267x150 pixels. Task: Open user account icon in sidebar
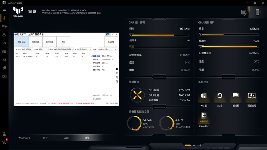coord(4,134)
